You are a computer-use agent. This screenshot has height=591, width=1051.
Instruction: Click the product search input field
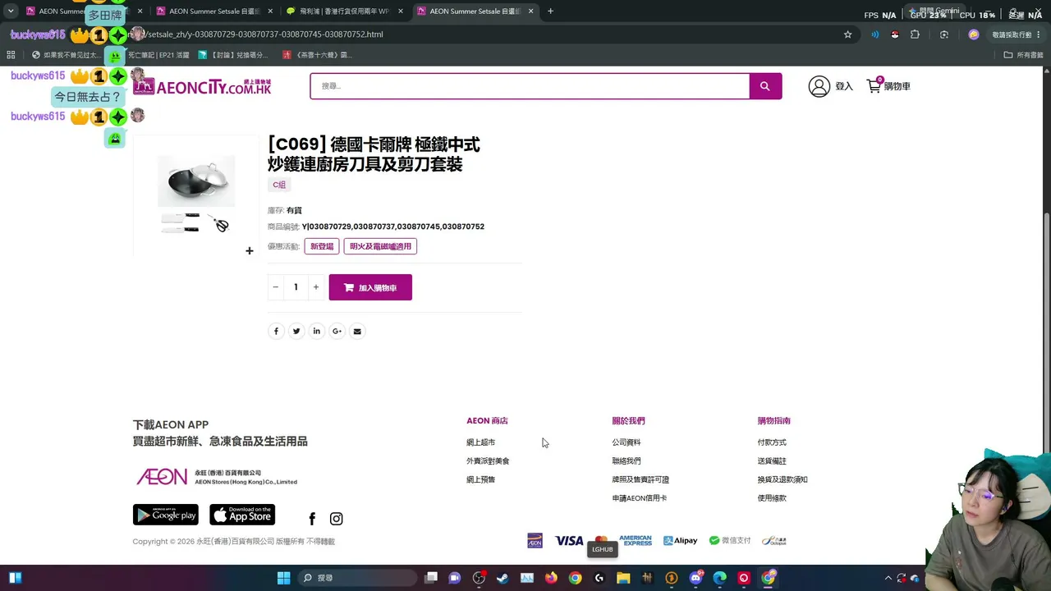point(530,86)
